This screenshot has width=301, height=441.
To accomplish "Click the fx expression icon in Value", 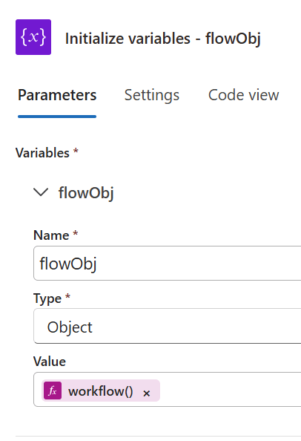I will coord(53,391).
